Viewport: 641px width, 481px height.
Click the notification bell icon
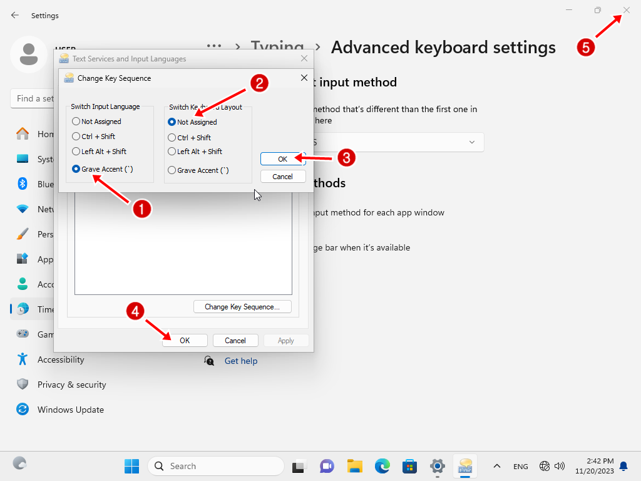(623, 466)
